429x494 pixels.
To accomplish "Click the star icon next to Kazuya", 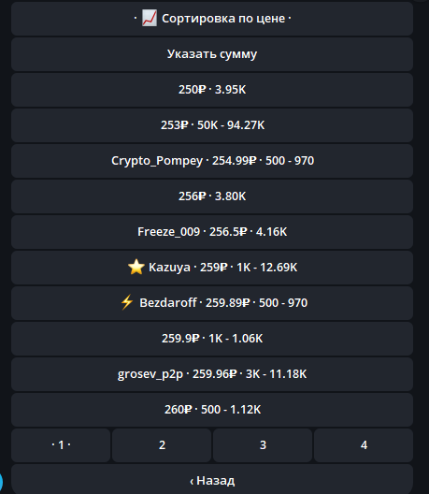I will pyautogui.click(x=136, y=267).
